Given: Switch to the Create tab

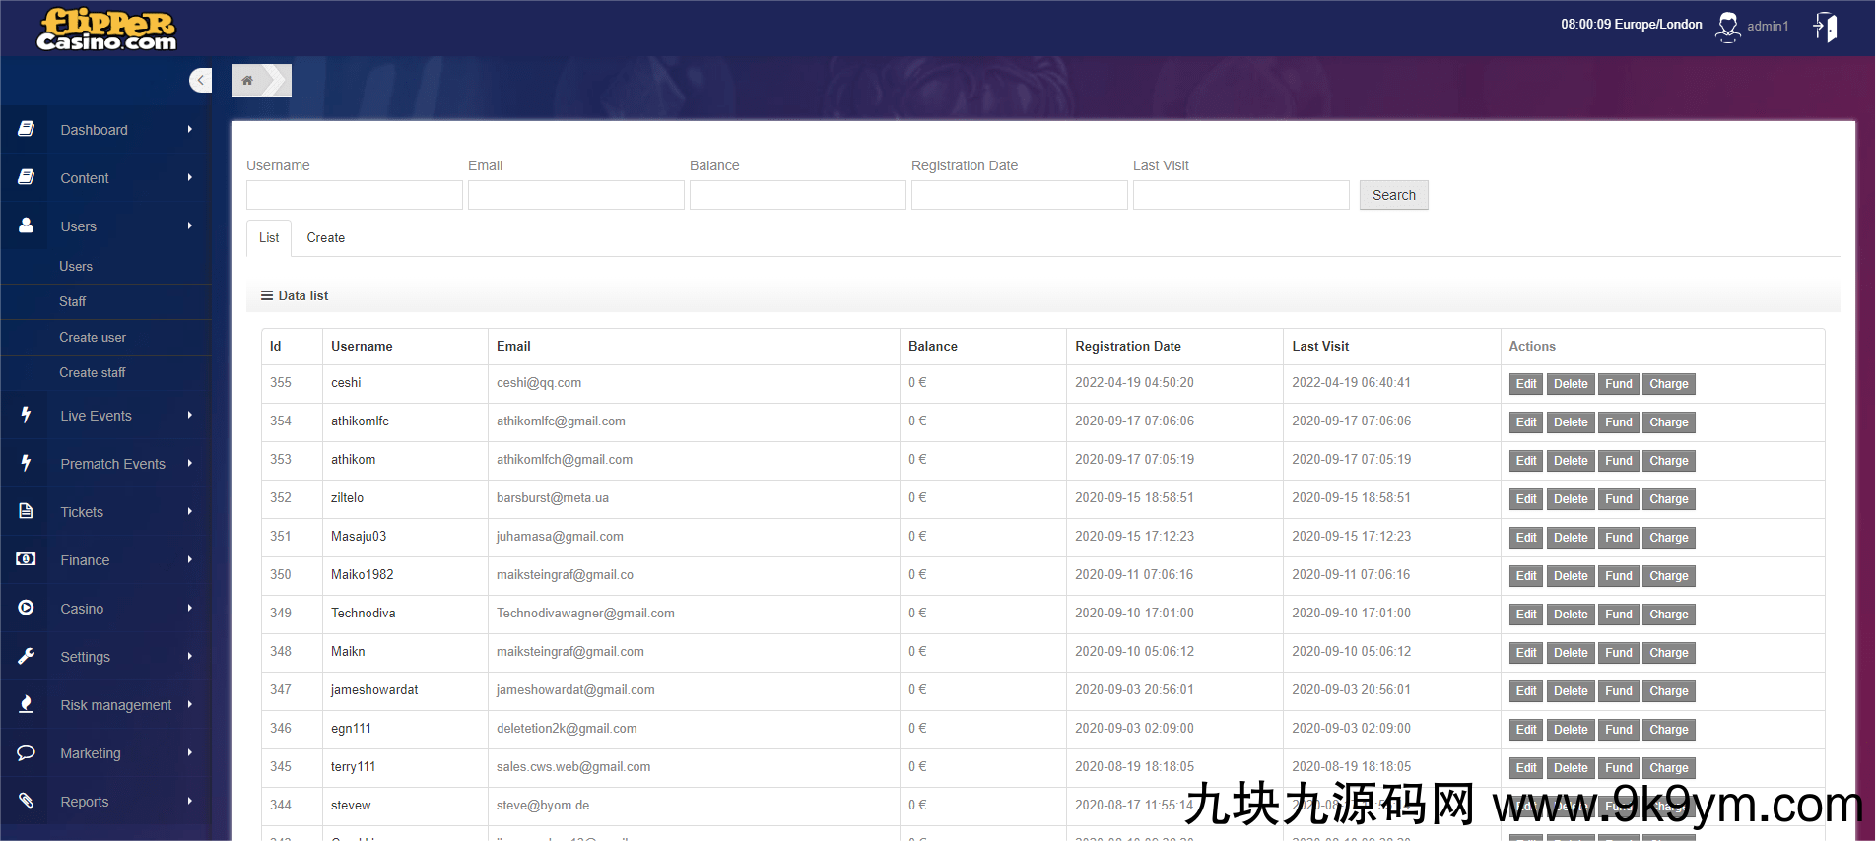Looking at the screenshot, I should pyautogui.click(x=325, y=238).
